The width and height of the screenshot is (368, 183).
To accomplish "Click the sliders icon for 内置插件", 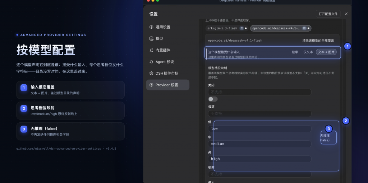I will tap(151, 50).
